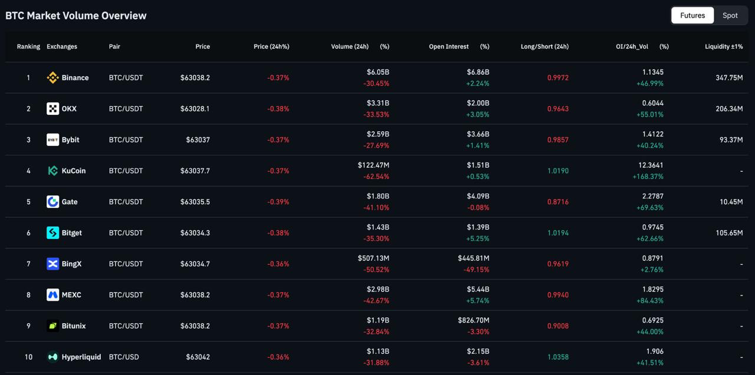Click the MEXC exchange logo icon

tap(52, 294)
